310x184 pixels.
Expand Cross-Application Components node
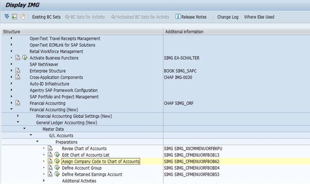12,77
